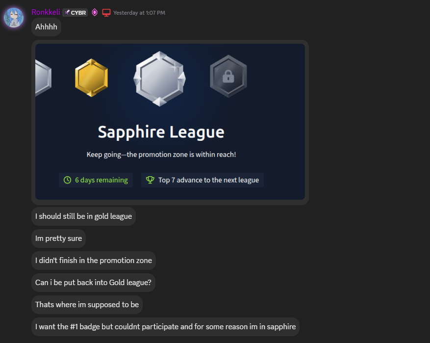Click the Yesterday at 1:07 PM timestamp
The height and width of the screenshot is (343, 430).
click(139, 13)
